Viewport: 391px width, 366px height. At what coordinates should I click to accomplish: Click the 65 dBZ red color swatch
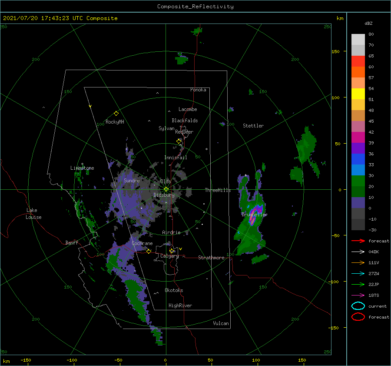coord(358,61)
